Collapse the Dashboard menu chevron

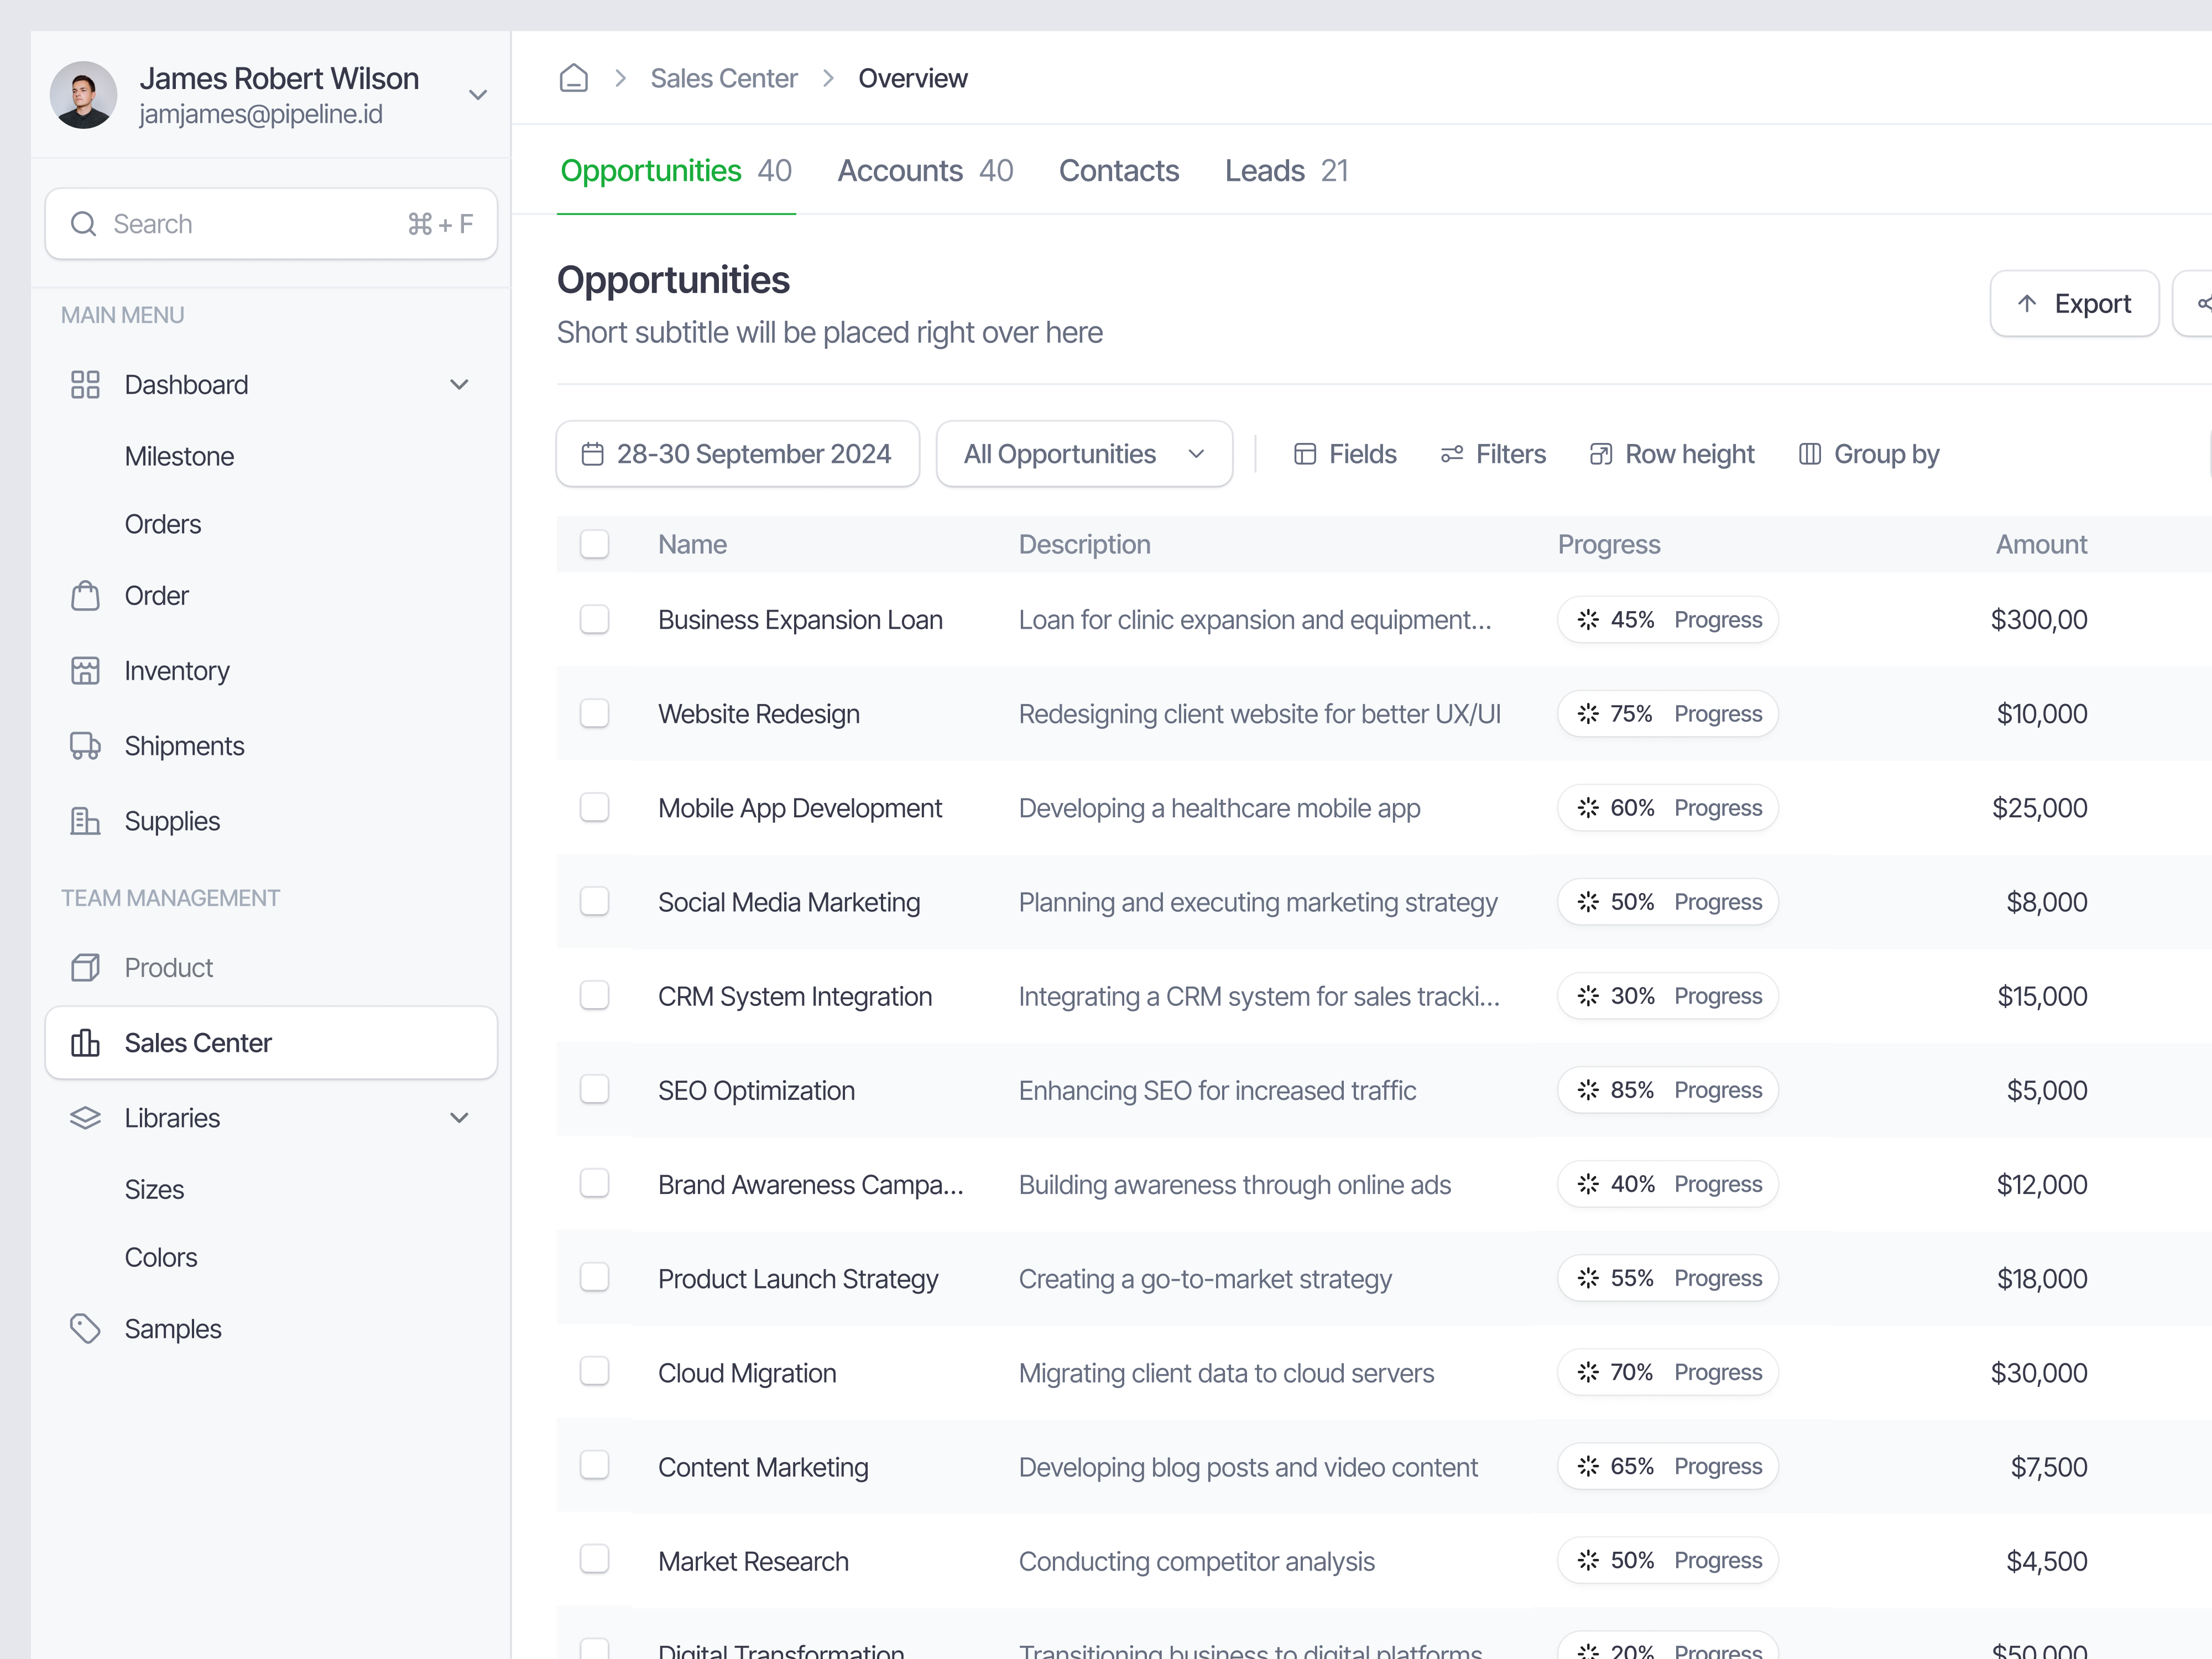pos(459,385)
